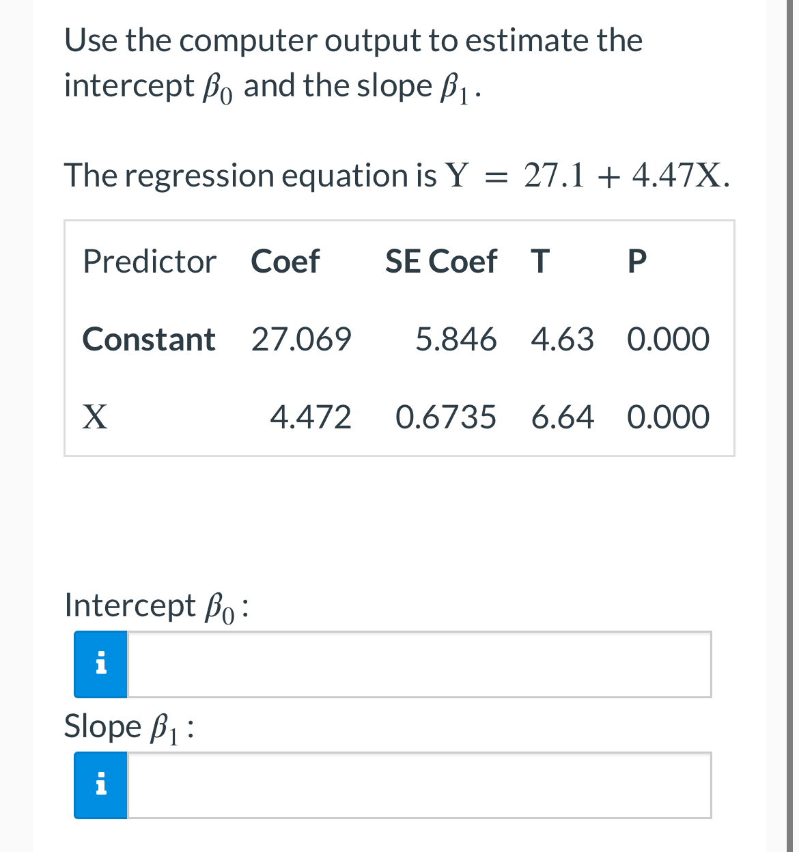Select the 6.64 T-value for X
Viewport: 799px width, 852px height.
tap(563, 417)
